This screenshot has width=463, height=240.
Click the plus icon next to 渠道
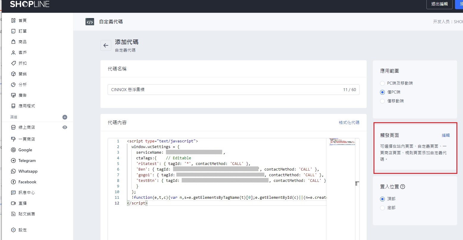[x=65, y=117]
